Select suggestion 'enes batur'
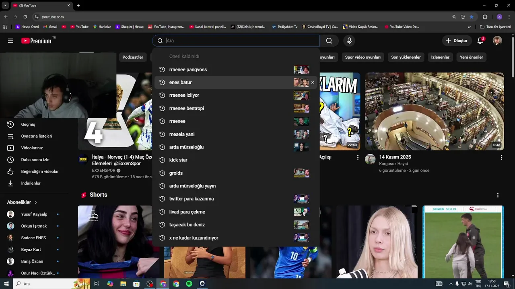515x289 pixels. point(236,82)
